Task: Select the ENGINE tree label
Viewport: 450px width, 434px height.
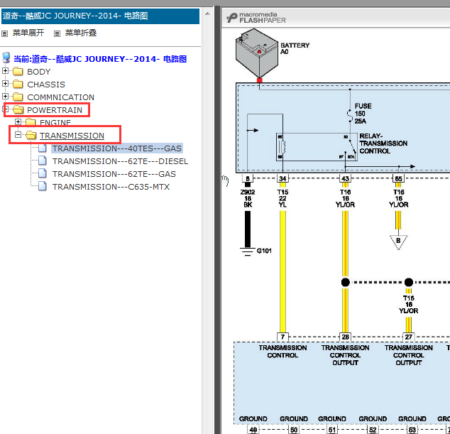Action: pyautogui.click(x=55, y=123)
